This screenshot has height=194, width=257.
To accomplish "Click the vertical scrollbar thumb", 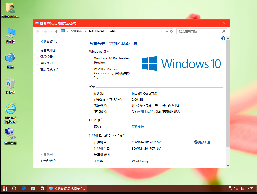I will click(228, 93).
